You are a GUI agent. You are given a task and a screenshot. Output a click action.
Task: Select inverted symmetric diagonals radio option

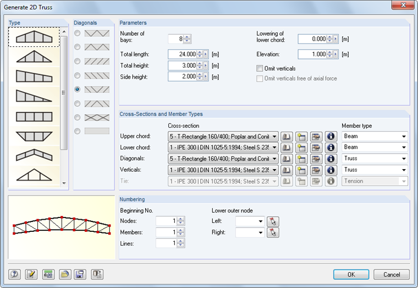[78, 104]
